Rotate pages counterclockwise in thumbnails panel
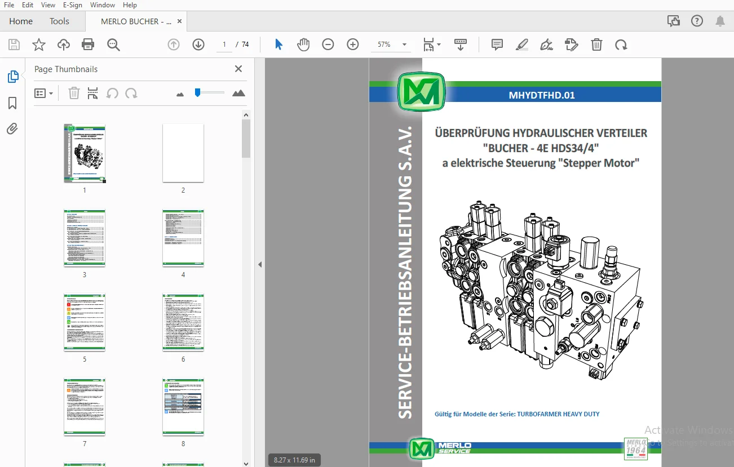 (112, 93)
